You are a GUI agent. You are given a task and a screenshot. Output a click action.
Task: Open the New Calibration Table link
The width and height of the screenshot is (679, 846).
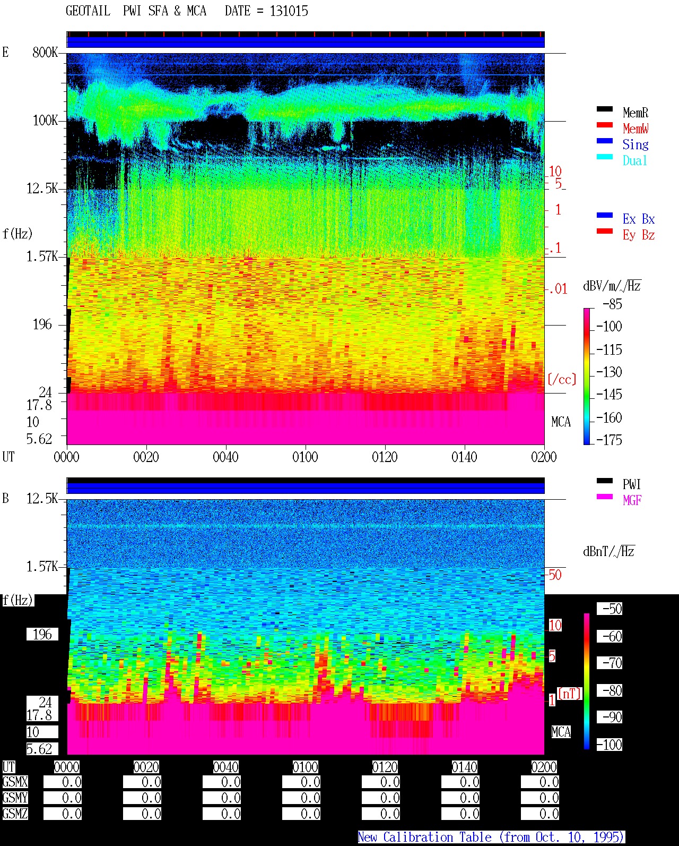point(491,838)
